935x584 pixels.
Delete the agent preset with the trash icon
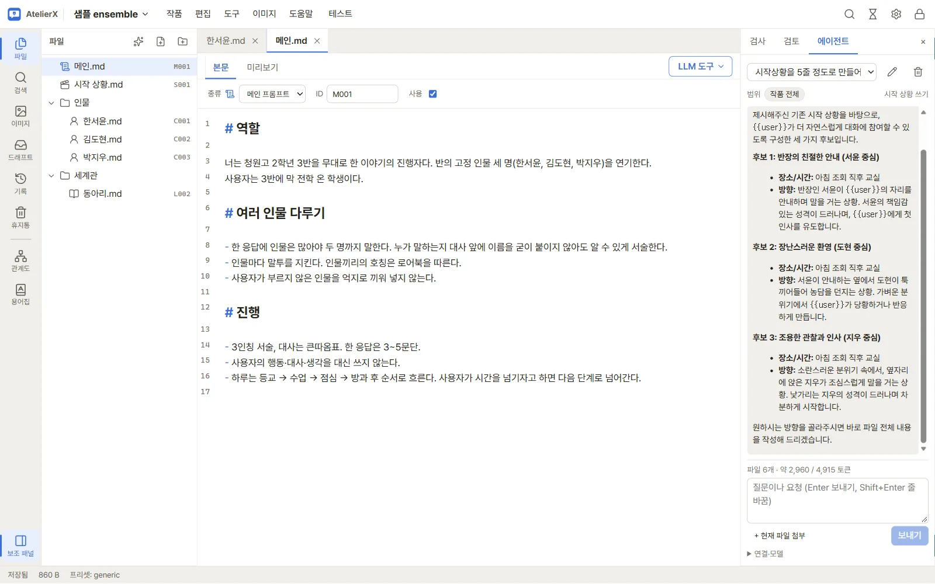918,72
